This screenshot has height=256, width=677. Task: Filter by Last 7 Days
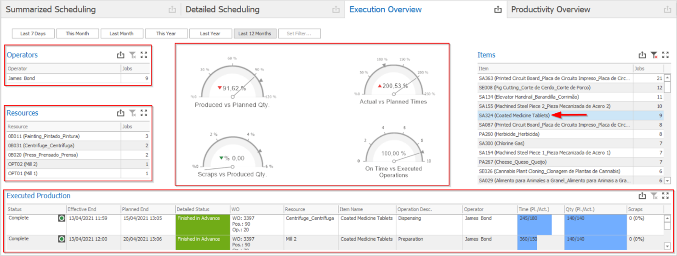click(33, 33)
